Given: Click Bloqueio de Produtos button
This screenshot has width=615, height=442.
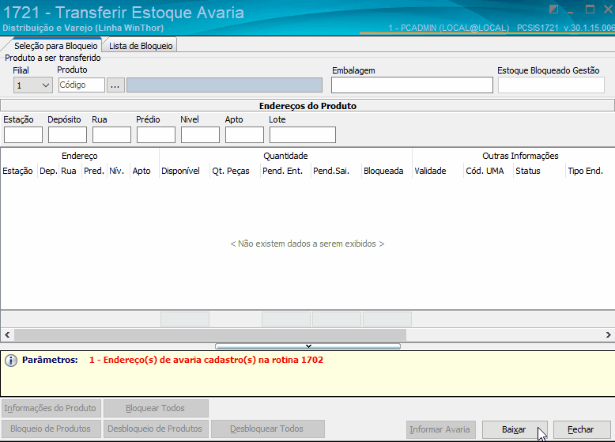Looking at the screenshot, I should (51, 429).
